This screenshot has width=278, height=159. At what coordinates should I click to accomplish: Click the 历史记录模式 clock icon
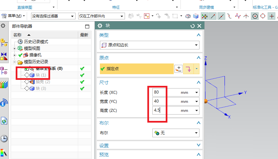20,42
